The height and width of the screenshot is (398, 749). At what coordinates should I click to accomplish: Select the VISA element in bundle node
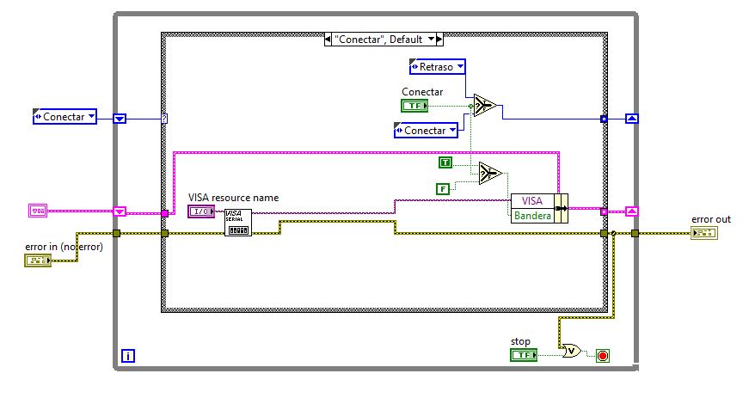click(532, 201)
